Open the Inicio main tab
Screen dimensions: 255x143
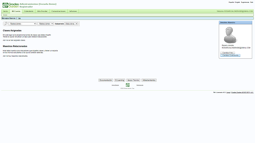[6, 12]
